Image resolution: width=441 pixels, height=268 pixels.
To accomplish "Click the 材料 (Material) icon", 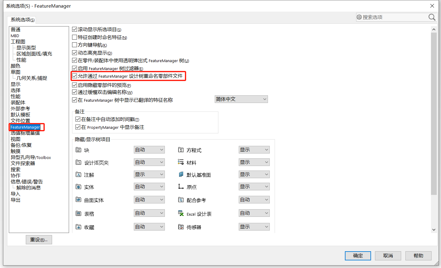I will 181,162.
